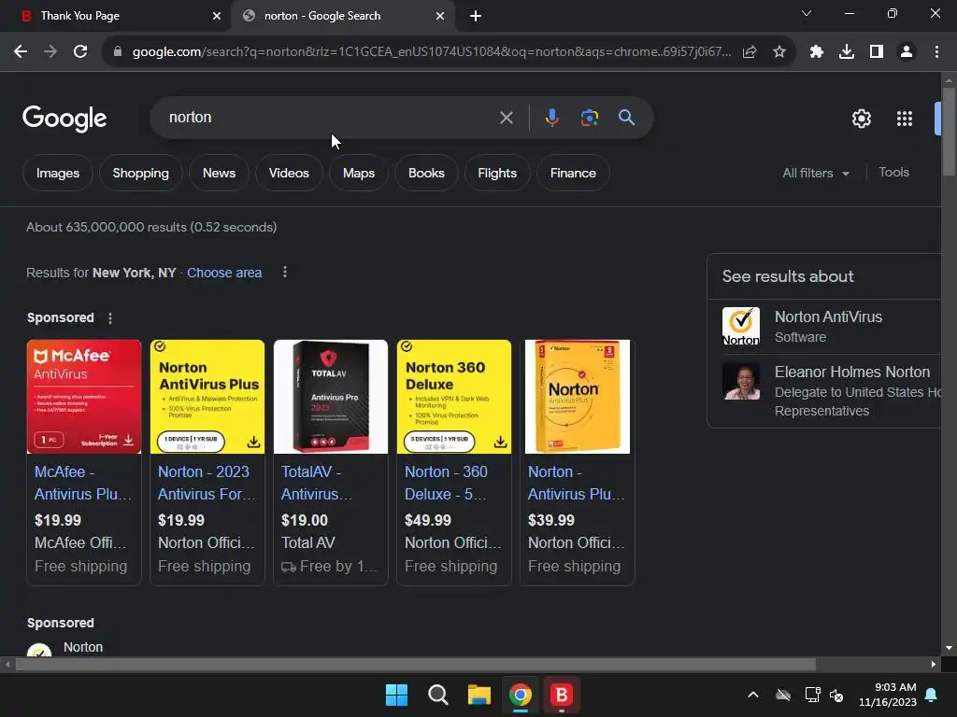957x717 pixels.
Task: Click the Choose area link
Action: click(224, 273)
